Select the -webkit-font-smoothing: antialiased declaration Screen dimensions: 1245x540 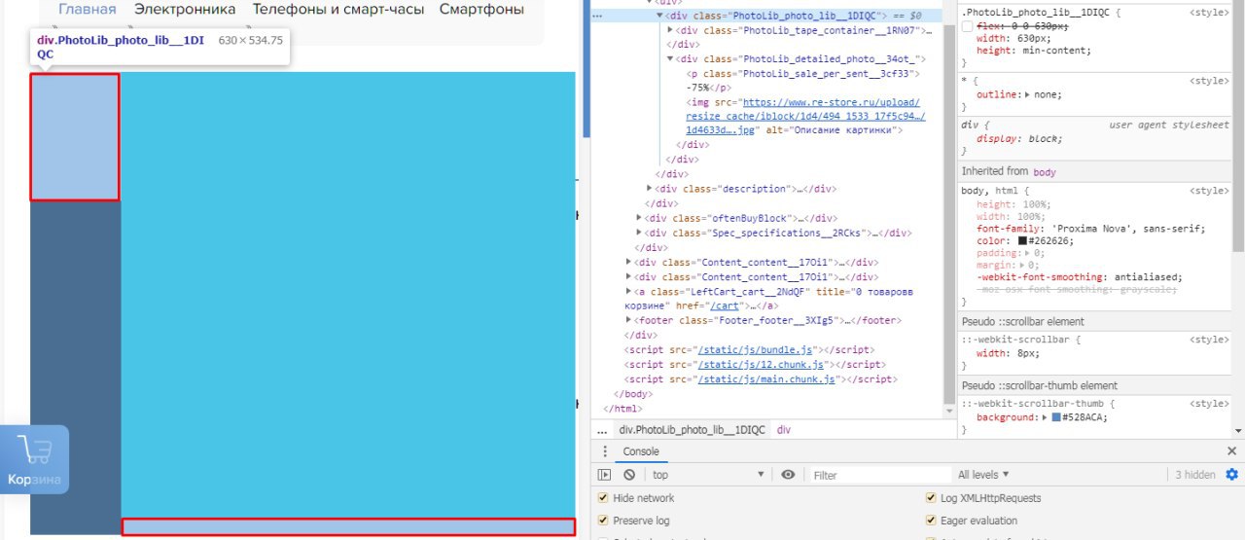pyautogui.click(x=1080, y=276)
